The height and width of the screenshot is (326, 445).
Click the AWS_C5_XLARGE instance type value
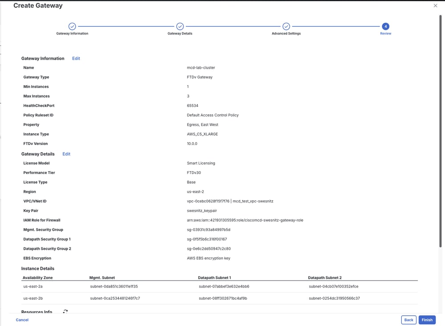pyautogui.click(x=202, y=134)
